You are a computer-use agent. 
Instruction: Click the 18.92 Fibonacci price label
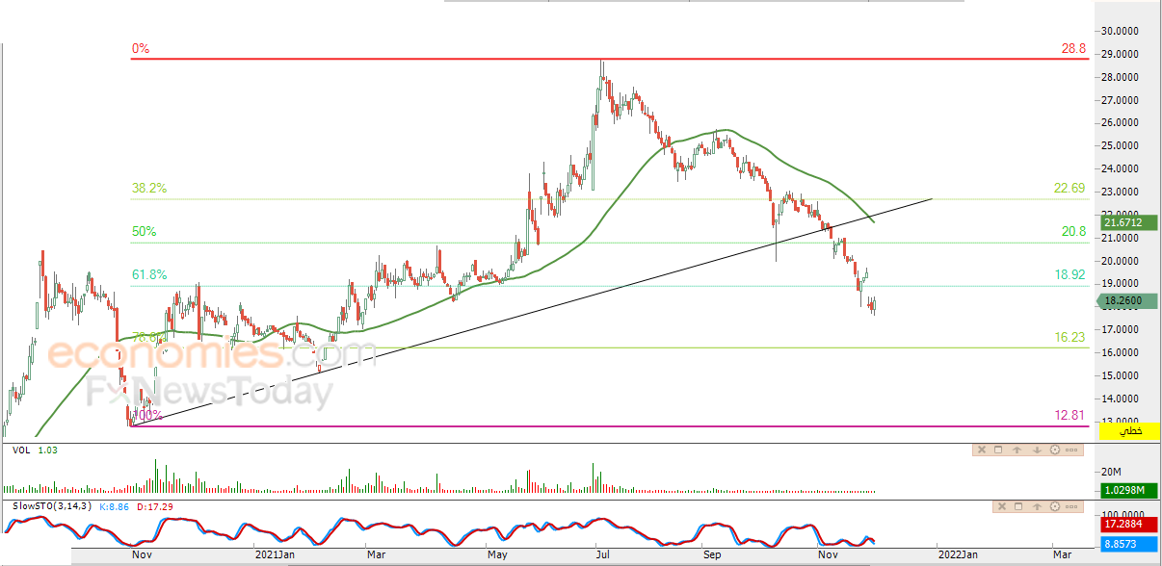(x=1070, y=275)
